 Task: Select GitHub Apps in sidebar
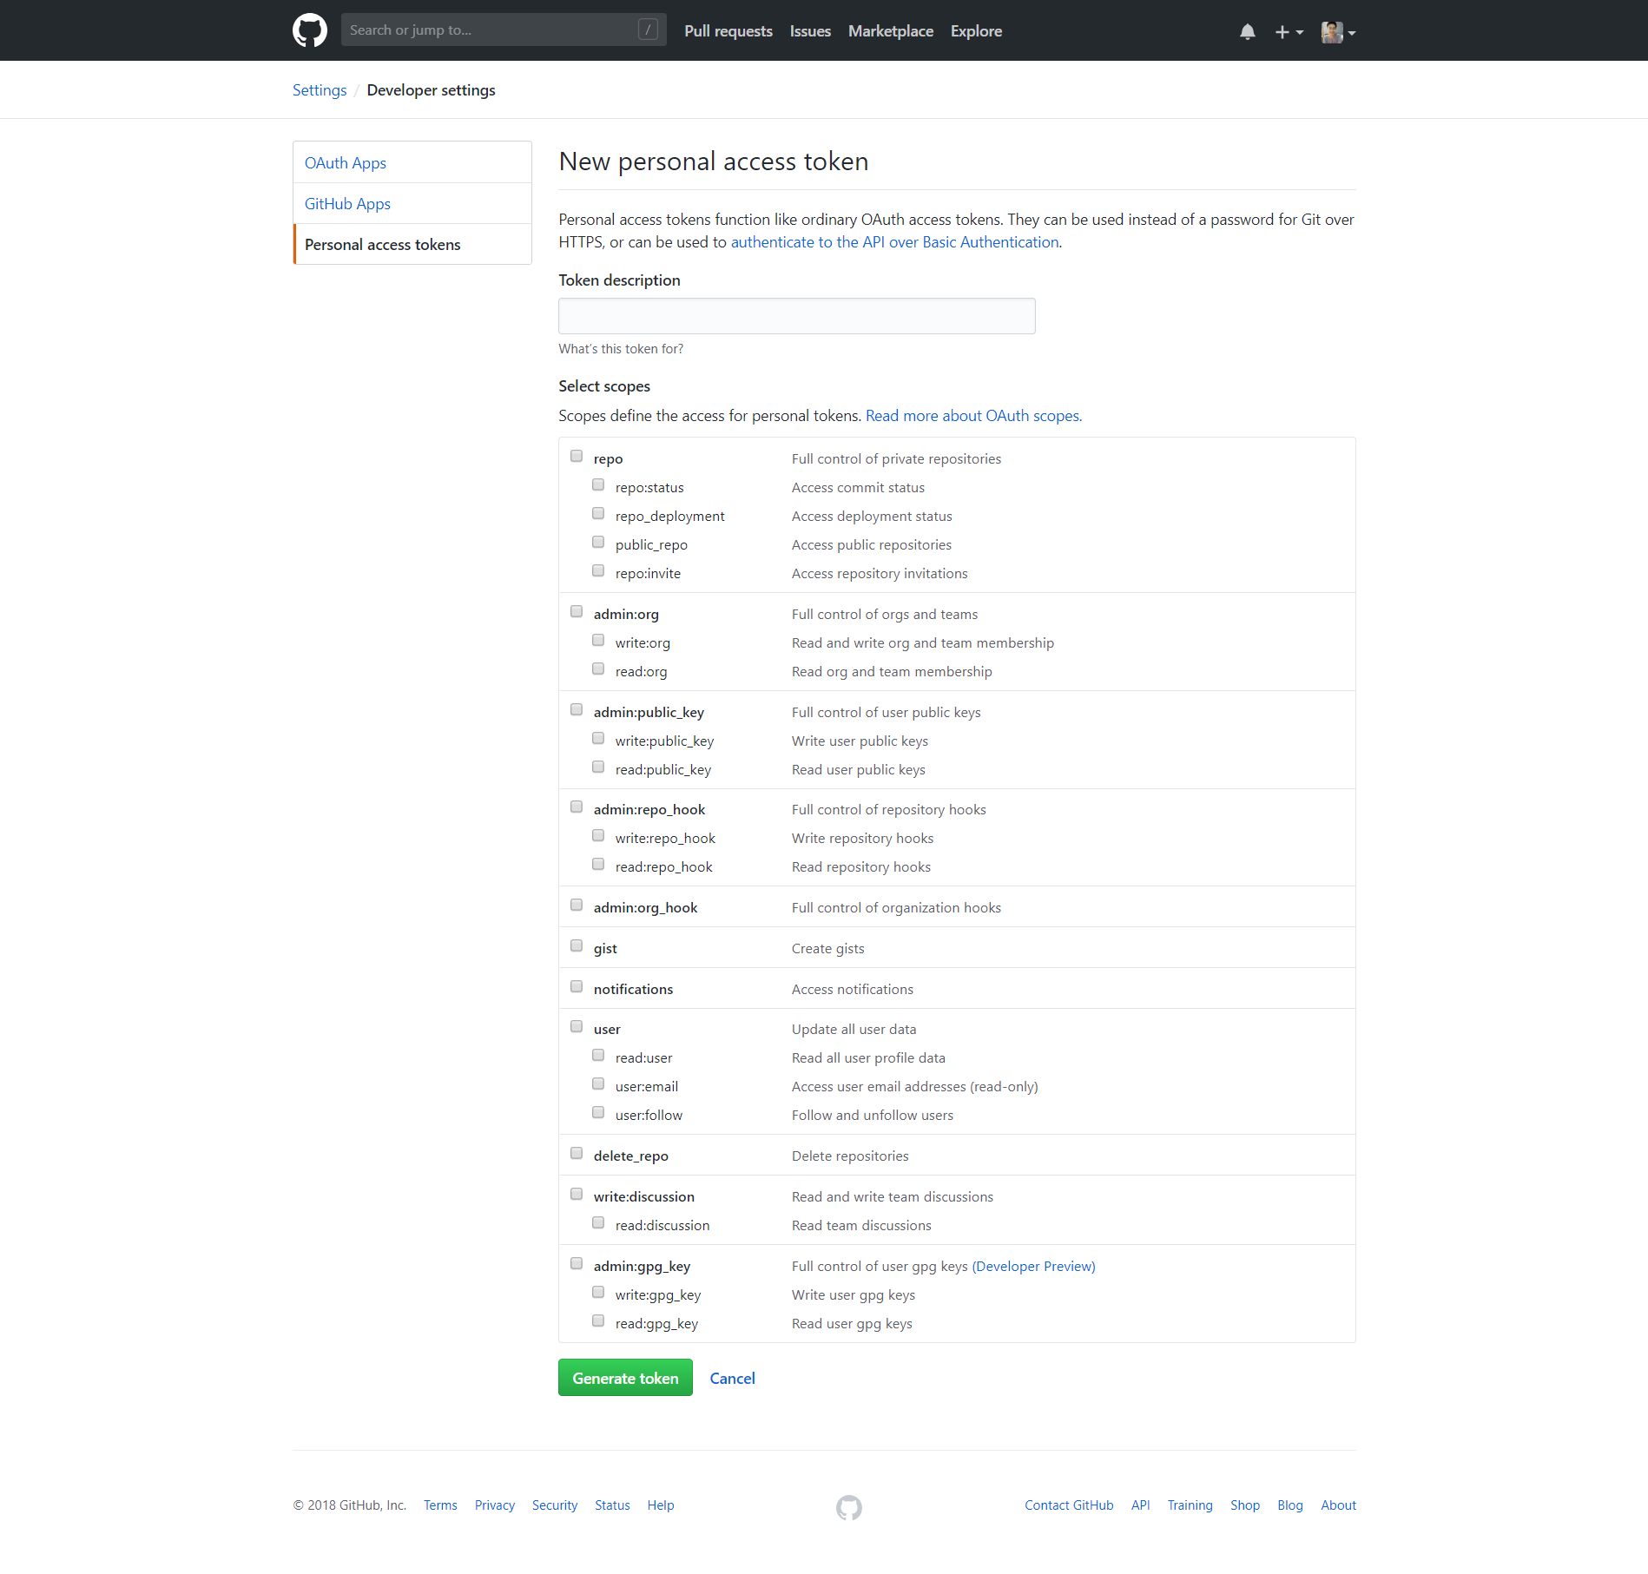click(412, 203)
